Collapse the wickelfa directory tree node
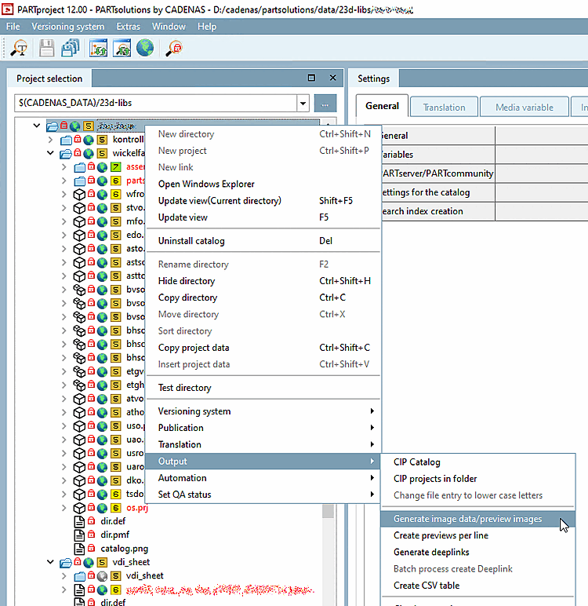Screen dimensions: 588x606 [x=51, y=154]
